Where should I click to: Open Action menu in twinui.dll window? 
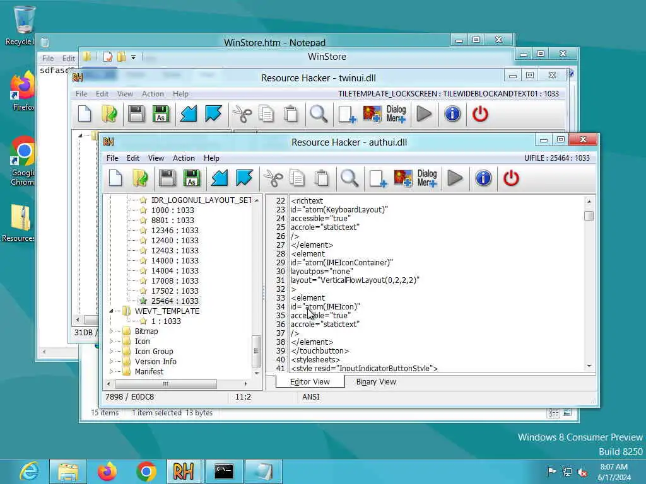[x=153, y=94]
